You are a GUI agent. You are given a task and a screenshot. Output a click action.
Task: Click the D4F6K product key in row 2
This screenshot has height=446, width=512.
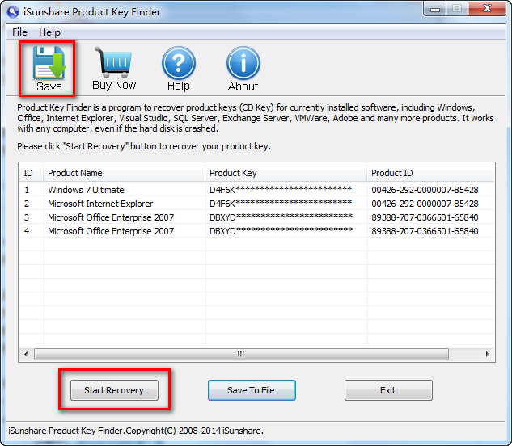(281, 204)
